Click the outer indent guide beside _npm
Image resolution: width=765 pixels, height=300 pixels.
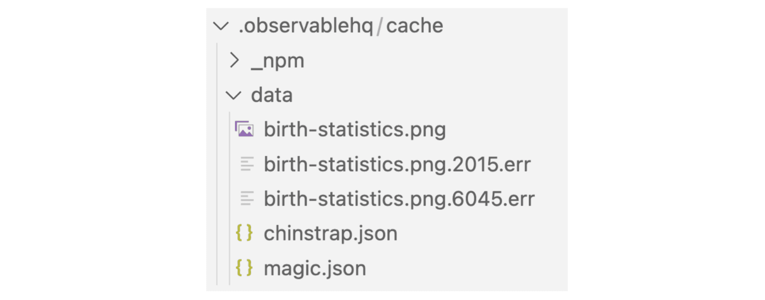click(217, 61)
